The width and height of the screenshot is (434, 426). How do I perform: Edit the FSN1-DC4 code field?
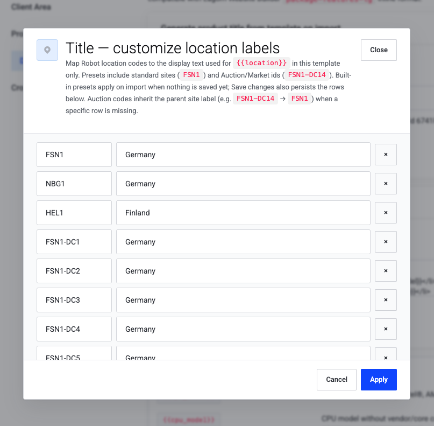(74, 329)
